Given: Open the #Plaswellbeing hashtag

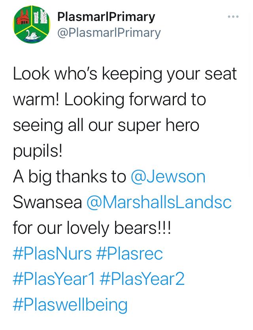Looking at the screenshot, I should (x=70, y=305).
